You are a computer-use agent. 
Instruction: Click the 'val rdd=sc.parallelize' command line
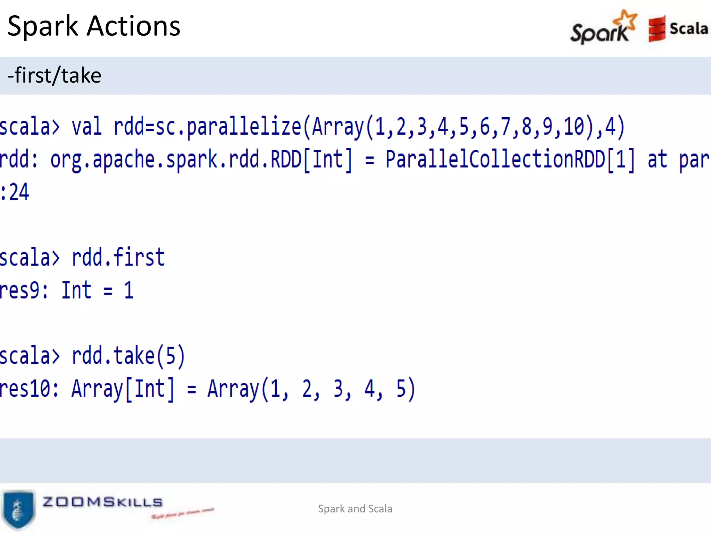[x=312, y=127]
